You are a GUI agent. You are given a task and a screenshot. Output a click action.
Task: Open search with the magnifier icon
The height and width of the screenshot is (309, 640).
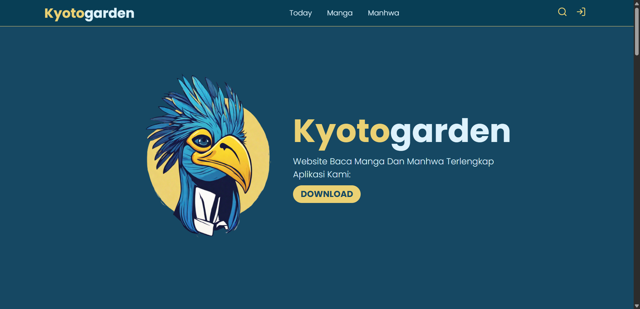point(562,12)
